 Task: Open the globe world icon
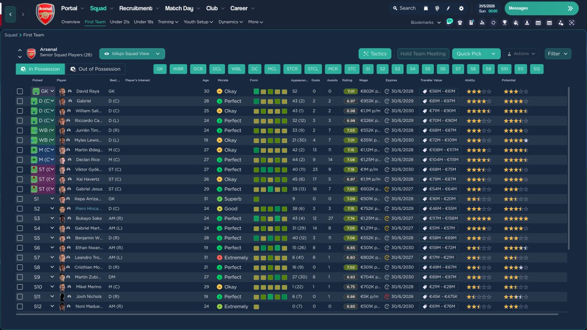[437, 8]
